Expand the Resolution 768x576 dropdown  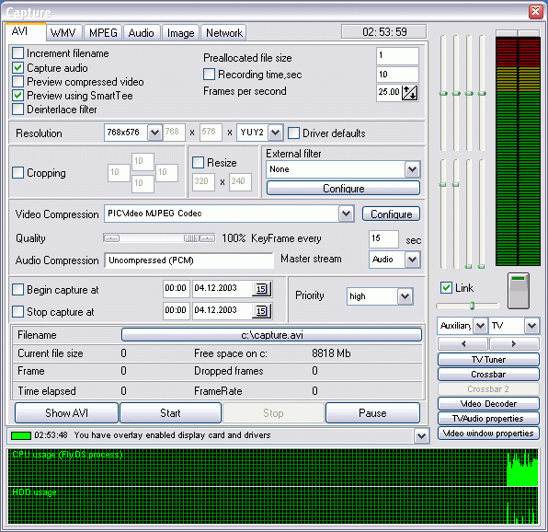click(x=154, y=133)
